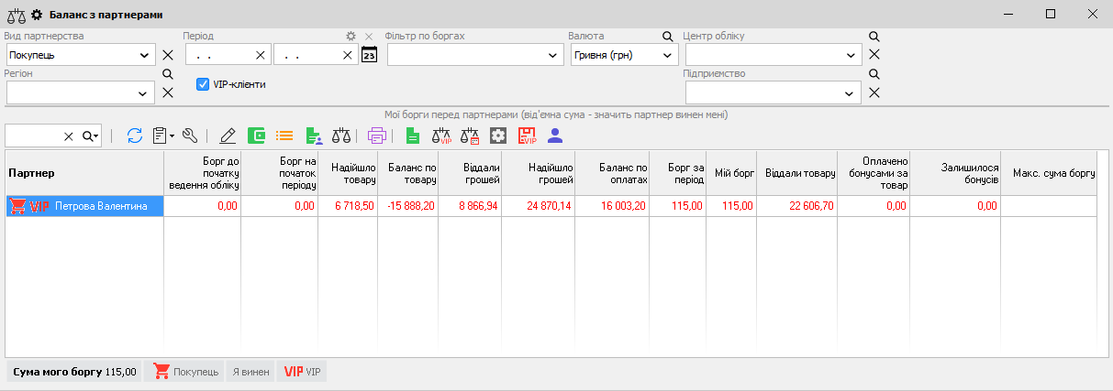Clear the Регіон field with X button
The height and width of the screenshot is (391, 1113).
click(168, 92)
